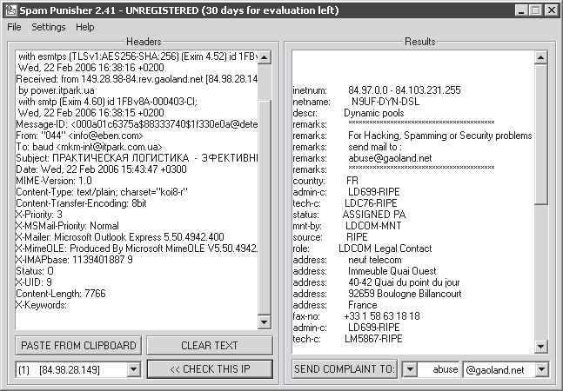Click the SEND COMPLAINT TO button
This screenshot has width=563, height=391.
coord(345,369)
